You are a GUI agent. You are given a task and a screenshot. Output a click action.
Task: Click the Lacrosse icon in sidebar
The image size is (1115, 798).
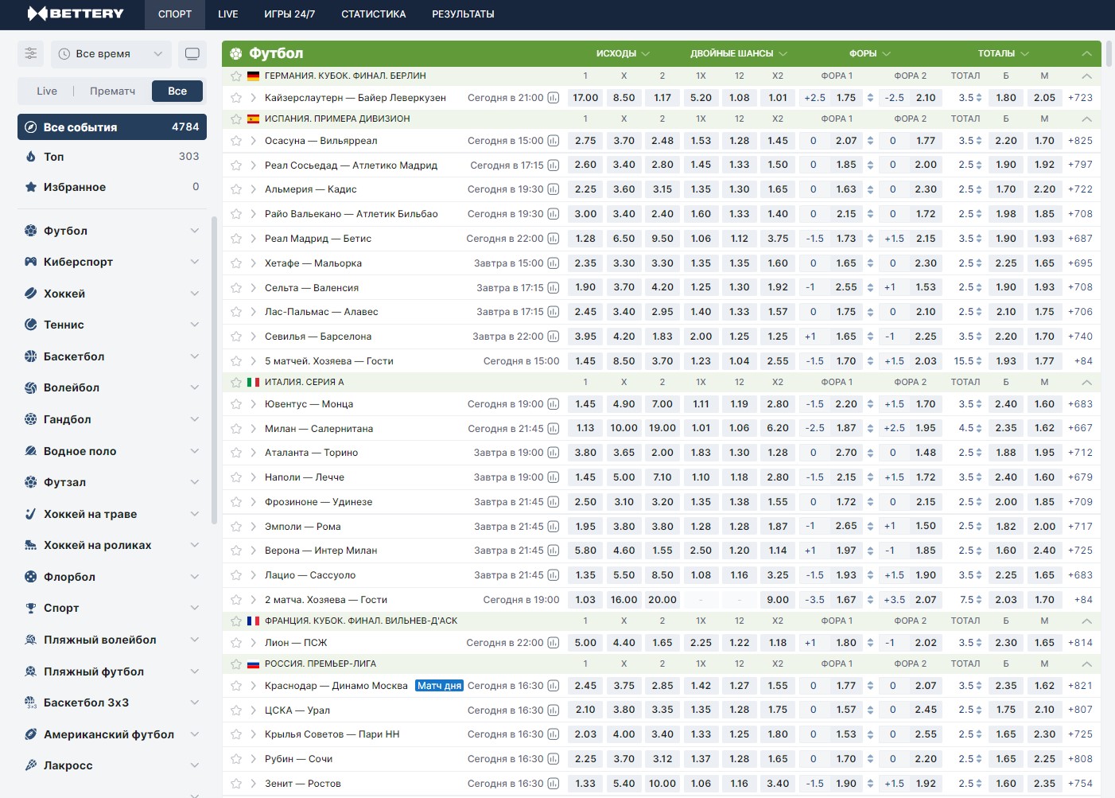(31, 765)
